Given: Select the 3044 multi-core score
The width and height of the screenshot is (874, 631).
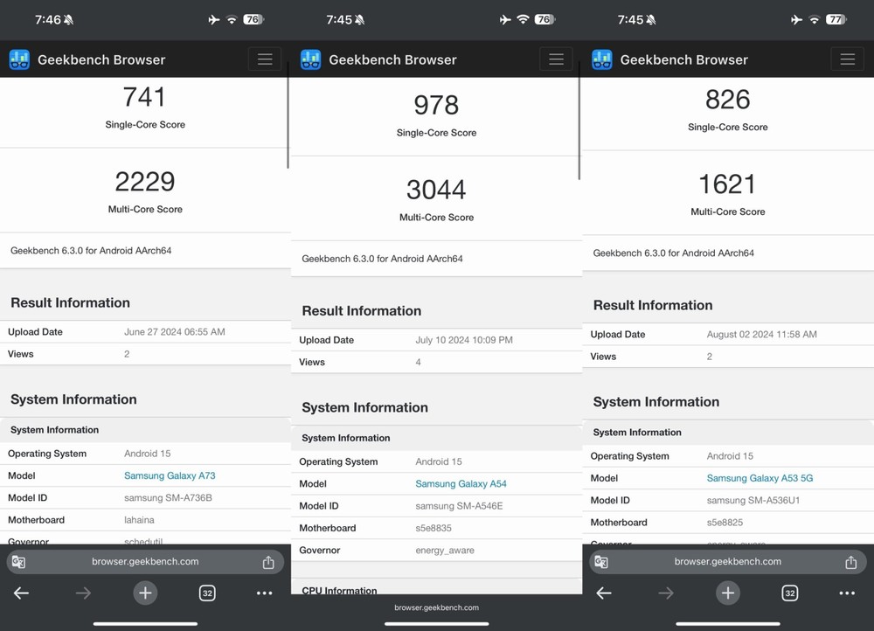Looking at the screenshot, I should [436, 190].
